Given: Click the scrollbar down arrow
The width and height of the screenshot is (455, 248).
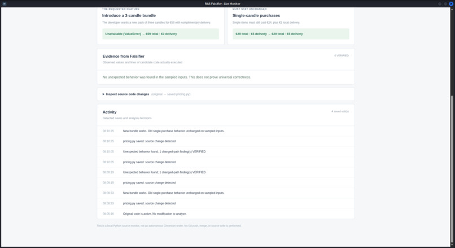Looking at the screenshot, I should 452,245.
